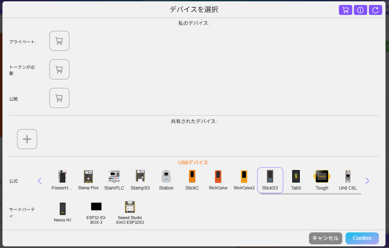Click the Confirm button
This screenshot has height=248, width=389.
362,238
